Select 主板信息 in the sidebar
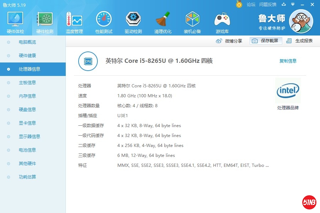Screen dimensions: 320x213 pos(27,83)
